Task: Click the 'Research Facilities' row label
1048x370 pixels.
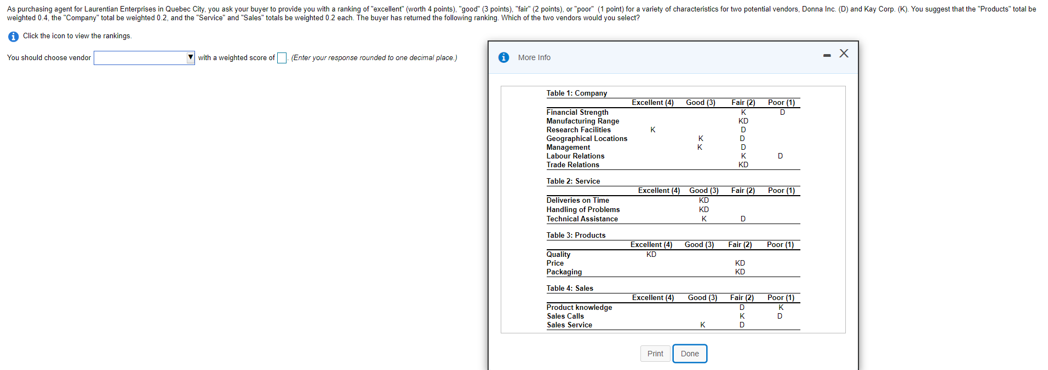Action: click(579, 130)
